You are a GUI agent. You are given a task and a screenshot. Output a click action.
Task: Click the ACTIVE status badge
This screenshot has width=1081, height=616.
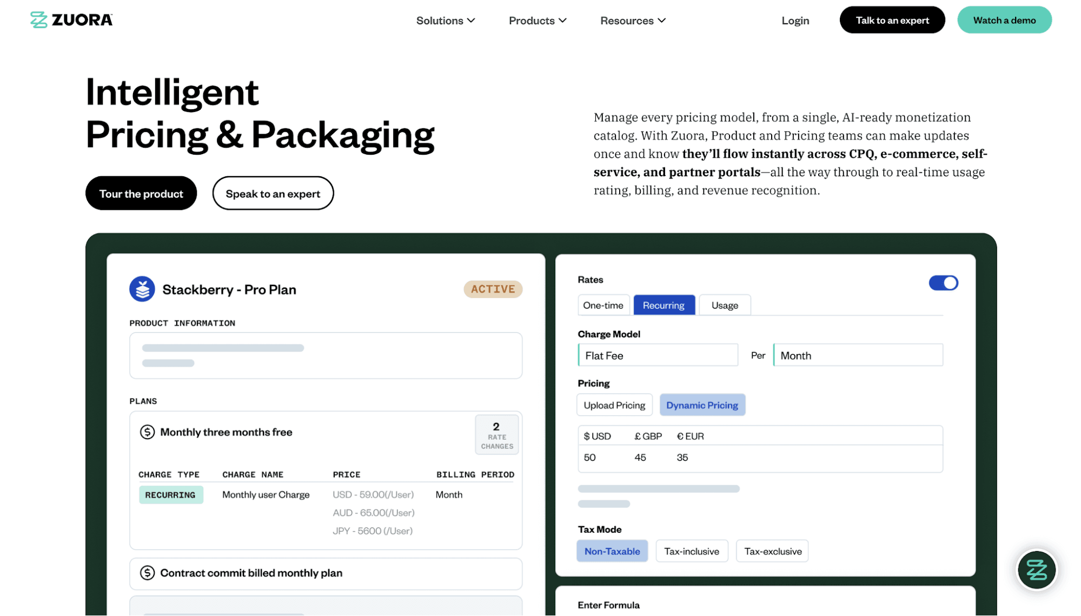[493, 289]
